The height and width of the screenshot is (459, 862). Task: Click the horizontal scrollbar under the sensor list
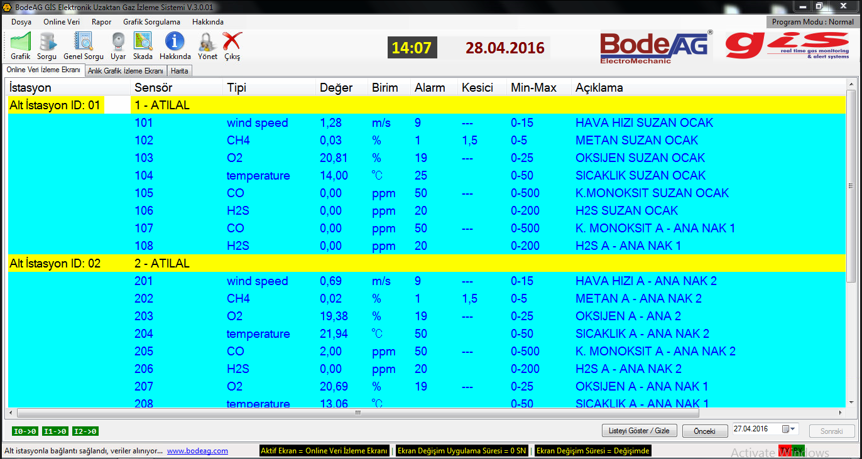point(358,413)
